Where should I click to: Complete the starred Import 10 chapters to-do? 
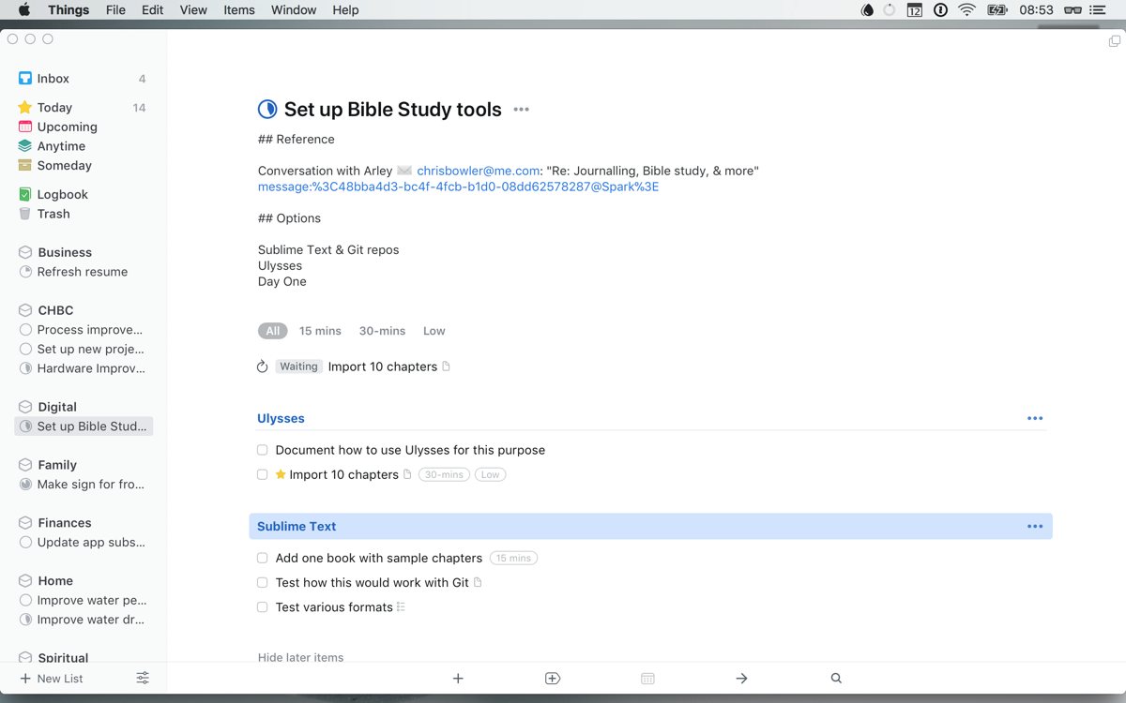(263, 474)
